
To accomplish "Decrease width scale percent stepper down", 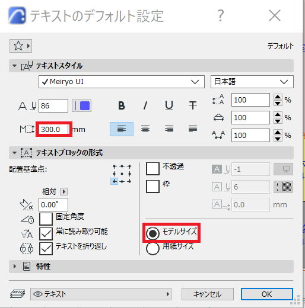I will pos(278,121).
